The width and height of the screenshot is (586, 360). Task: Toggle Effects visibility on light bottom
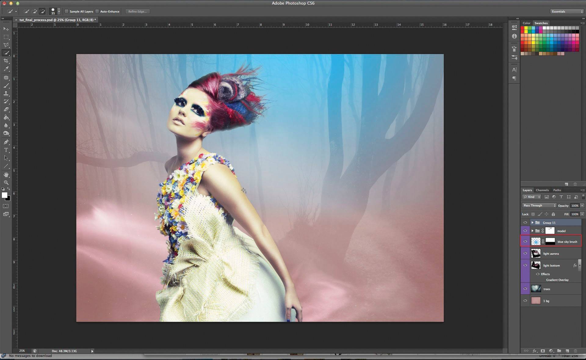pos(538,274)
